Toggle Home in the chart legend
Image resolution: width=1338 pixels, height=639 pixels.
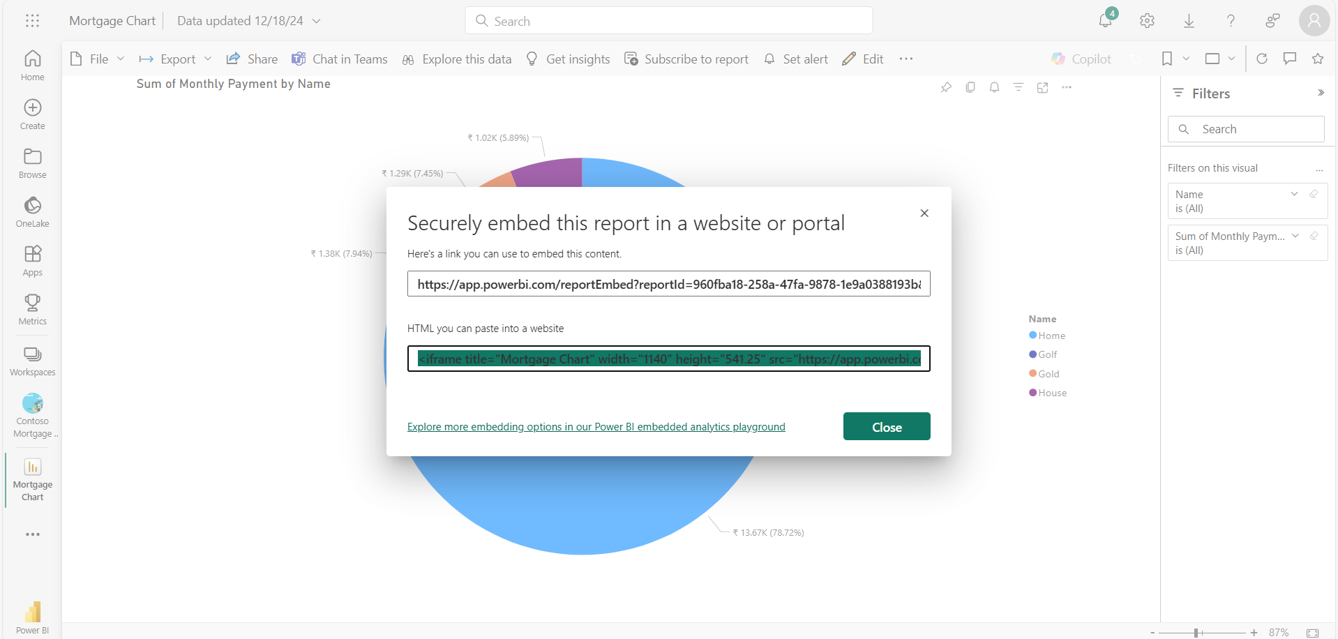pyautogui.click(x=1051, y=336)
